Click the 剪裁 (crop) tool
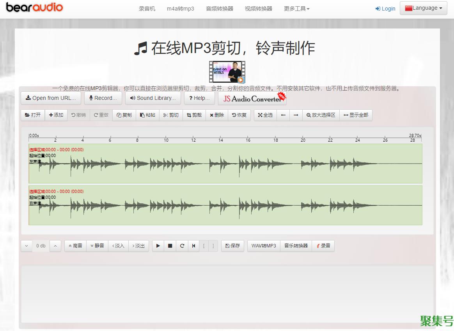454x331 pixels. (x=194, y=115)
